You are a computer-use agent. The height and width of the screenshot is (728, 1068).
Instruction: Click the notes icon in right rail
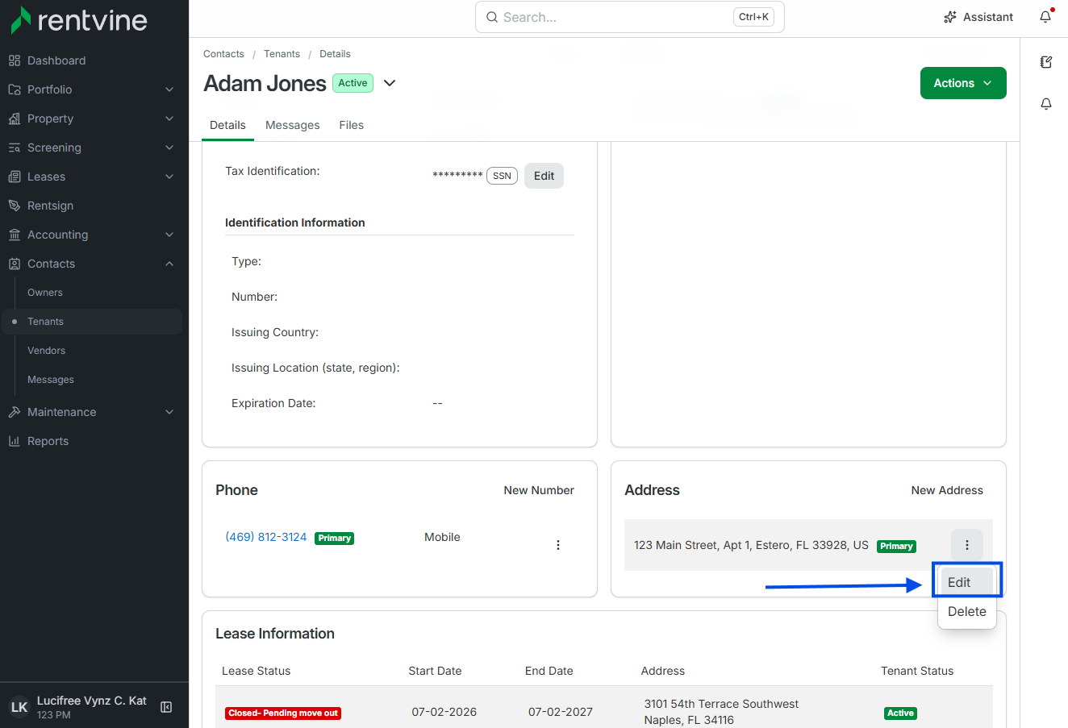tap(1046, 62)
